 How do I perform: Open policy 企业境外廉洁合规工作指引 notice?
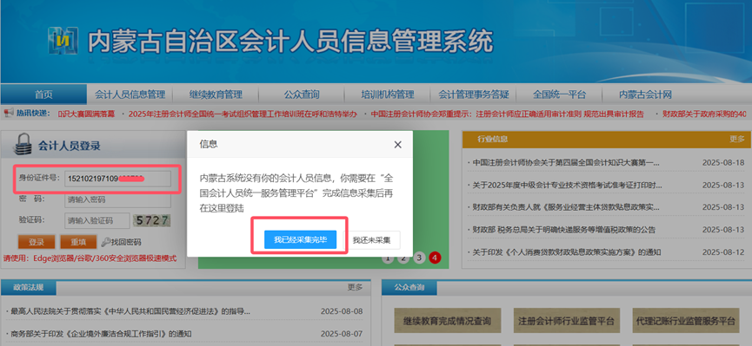coord(101,334)
